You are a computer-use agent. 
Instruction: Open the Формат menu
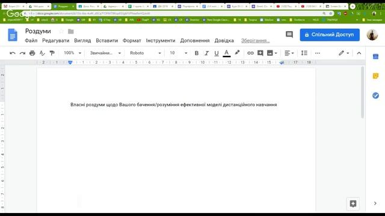click(x=132, y=41)
